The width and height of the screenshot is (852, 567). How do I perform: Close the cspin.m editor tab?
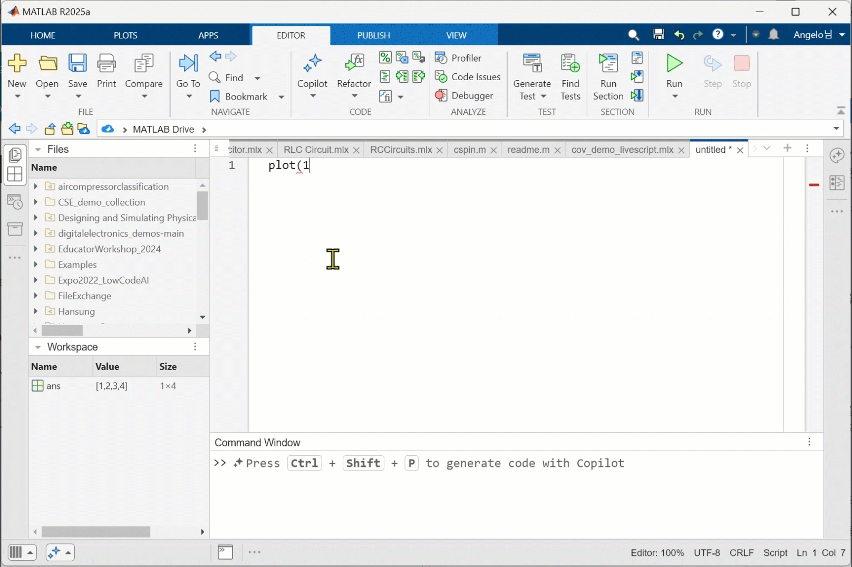pos(493,150)
